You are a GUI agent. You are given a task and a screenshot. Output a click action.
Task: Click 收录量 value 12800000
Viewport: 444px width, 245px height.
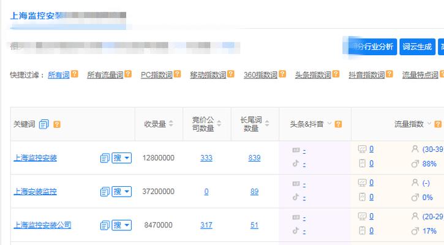(158, 158)
